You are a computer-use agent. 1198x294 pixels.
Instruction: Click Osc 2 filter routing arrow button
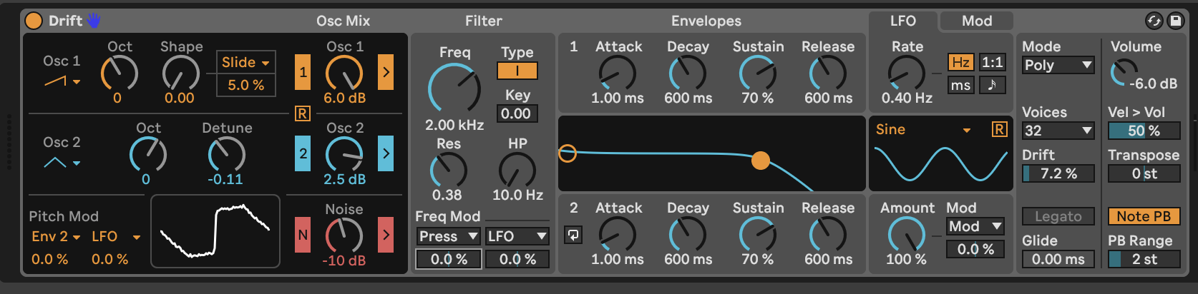(386, 153)
